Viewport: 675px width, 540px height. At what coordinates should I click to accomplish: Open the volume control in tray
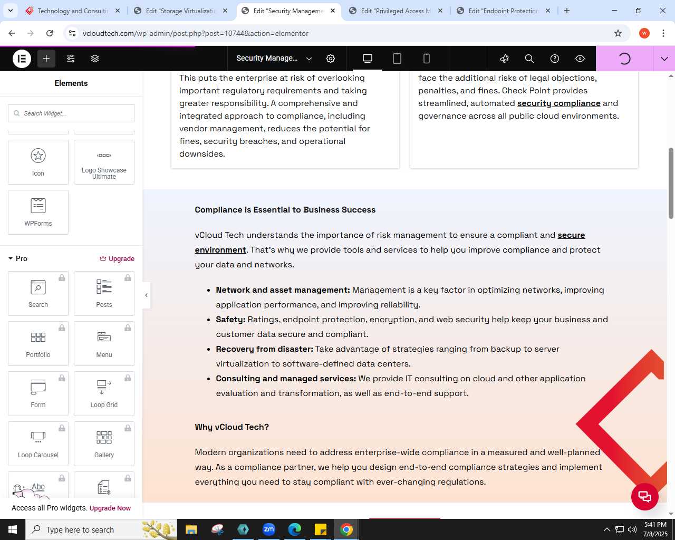632,529
